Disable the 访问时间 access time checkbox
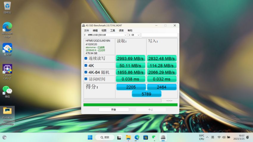This screenshot has width=253, height=142. [86, 79]
